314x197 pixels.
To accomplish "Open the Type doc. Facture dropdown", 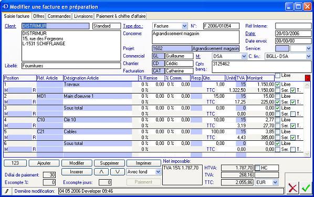I will click(x=184, y=26).
